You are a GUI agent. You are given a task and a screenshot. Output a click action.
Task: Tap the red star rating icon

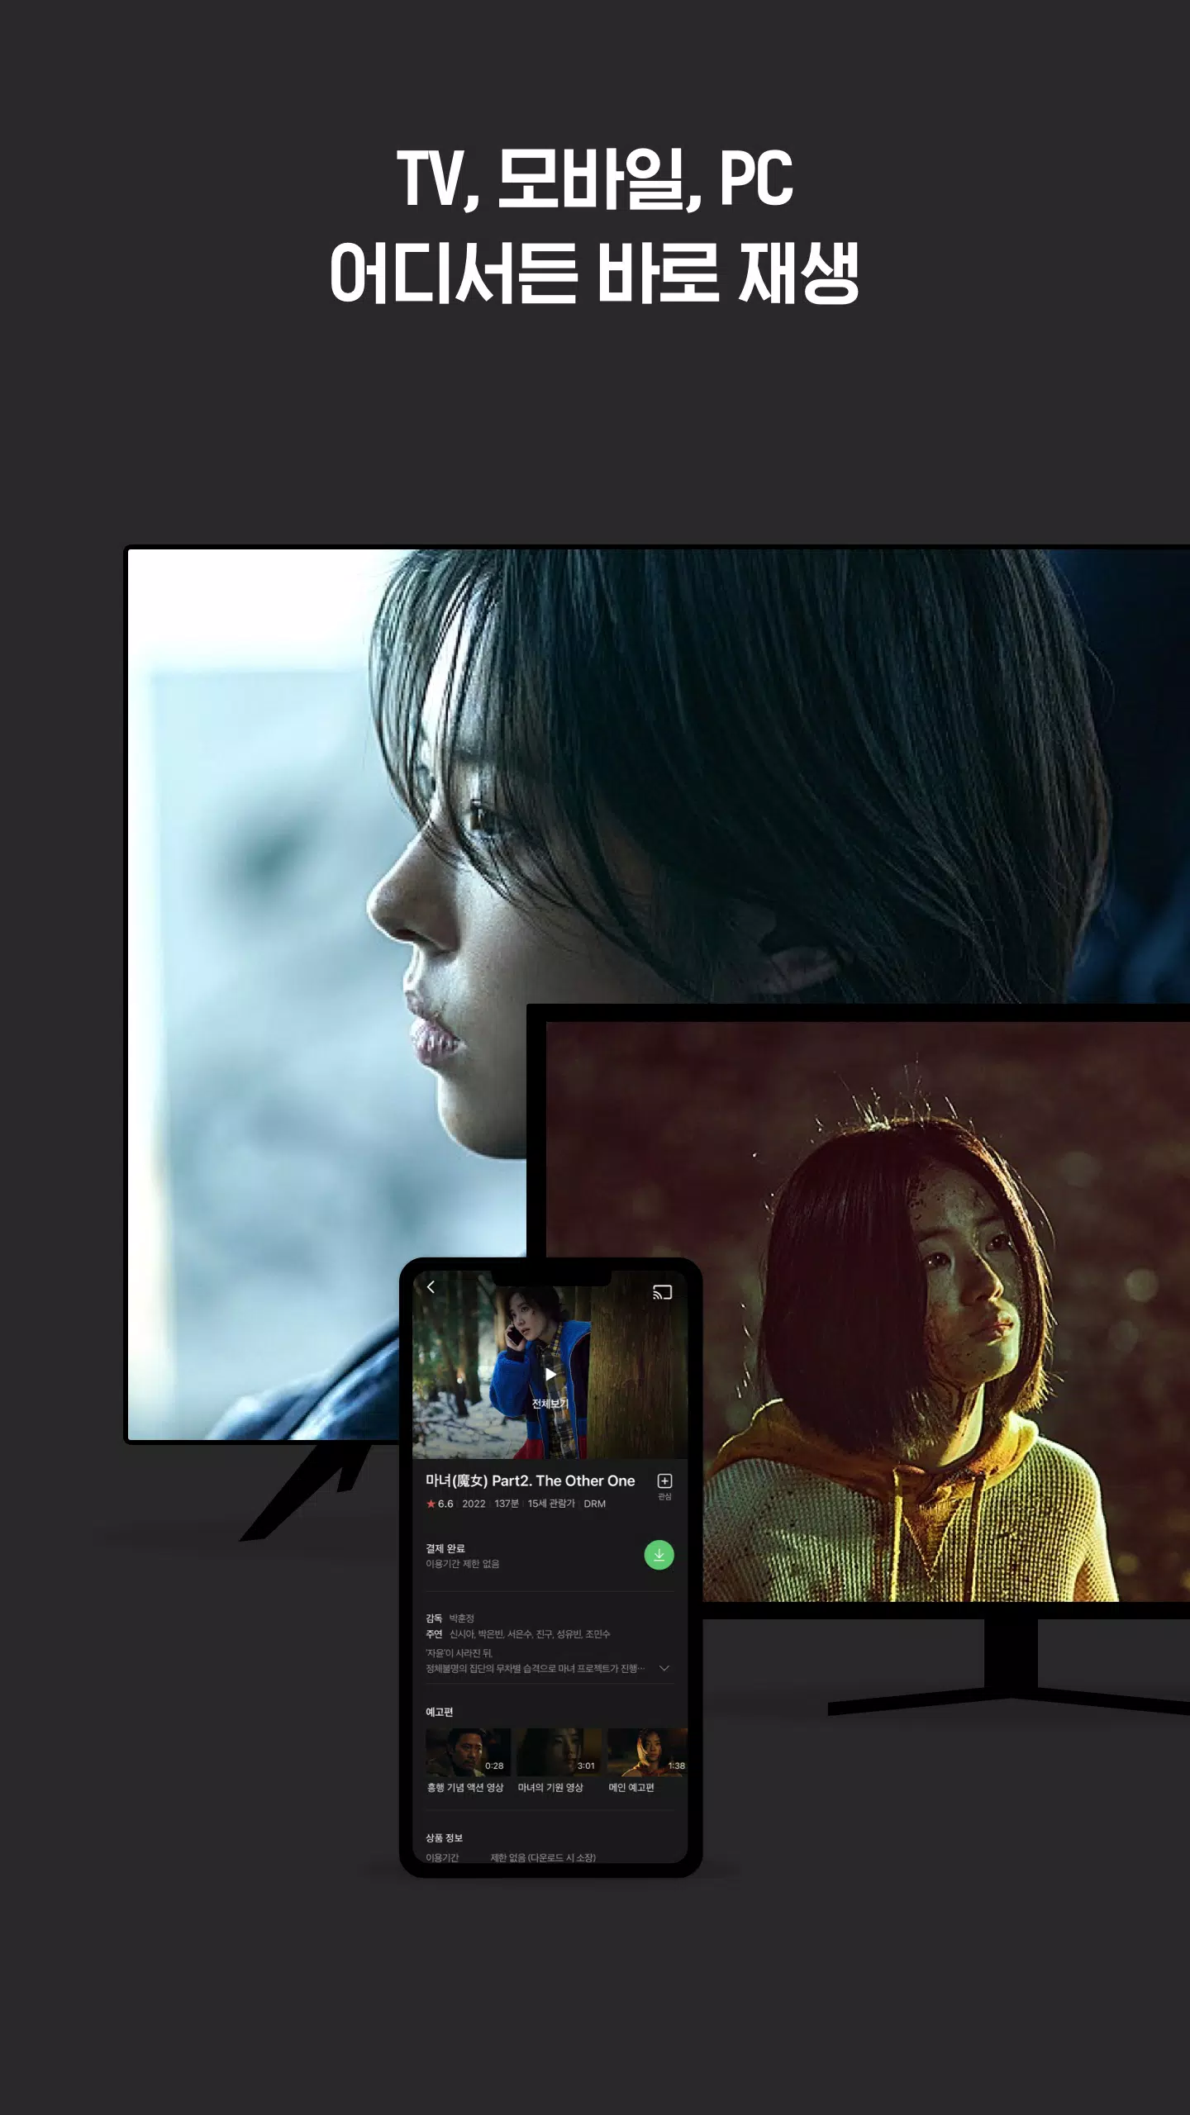point(431,1504)
